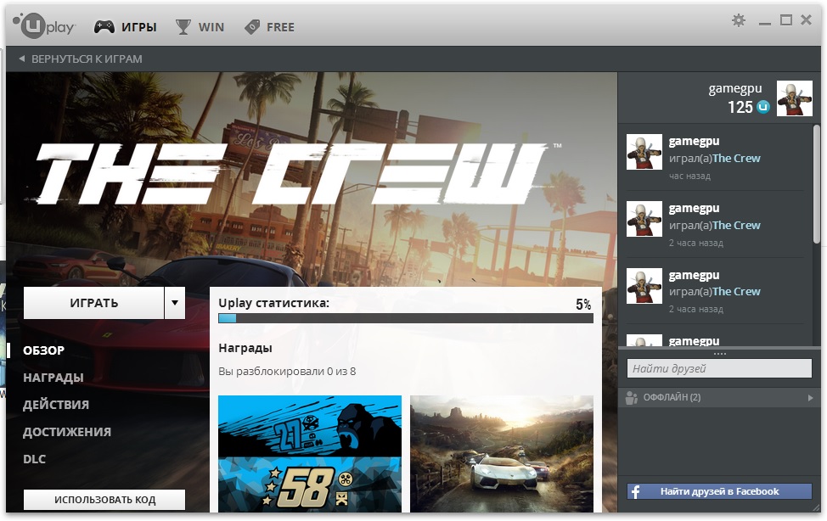The image size is (827, 521).
Task: Select the НАГРАДЫ section in sidebar
Action: [x=53, y=378]
